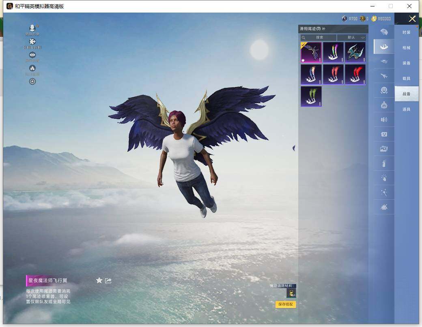This screenshot has height=327, width=422.
Task: Open the parachute skin category icon
Action: click(x=384, y=32)
